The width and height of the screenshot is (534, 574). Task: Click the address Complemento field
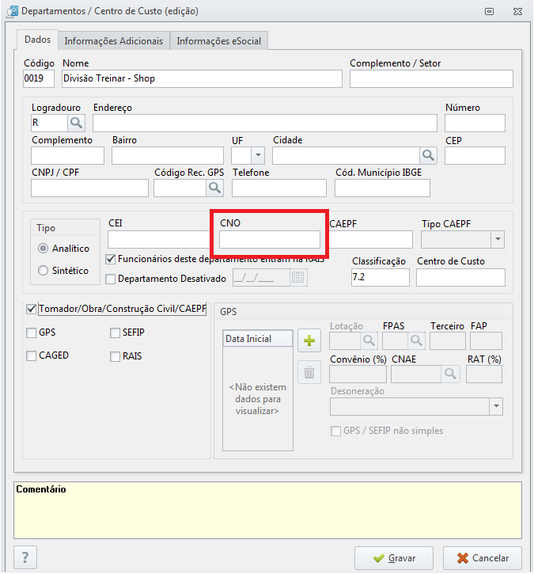pos(67,156)
